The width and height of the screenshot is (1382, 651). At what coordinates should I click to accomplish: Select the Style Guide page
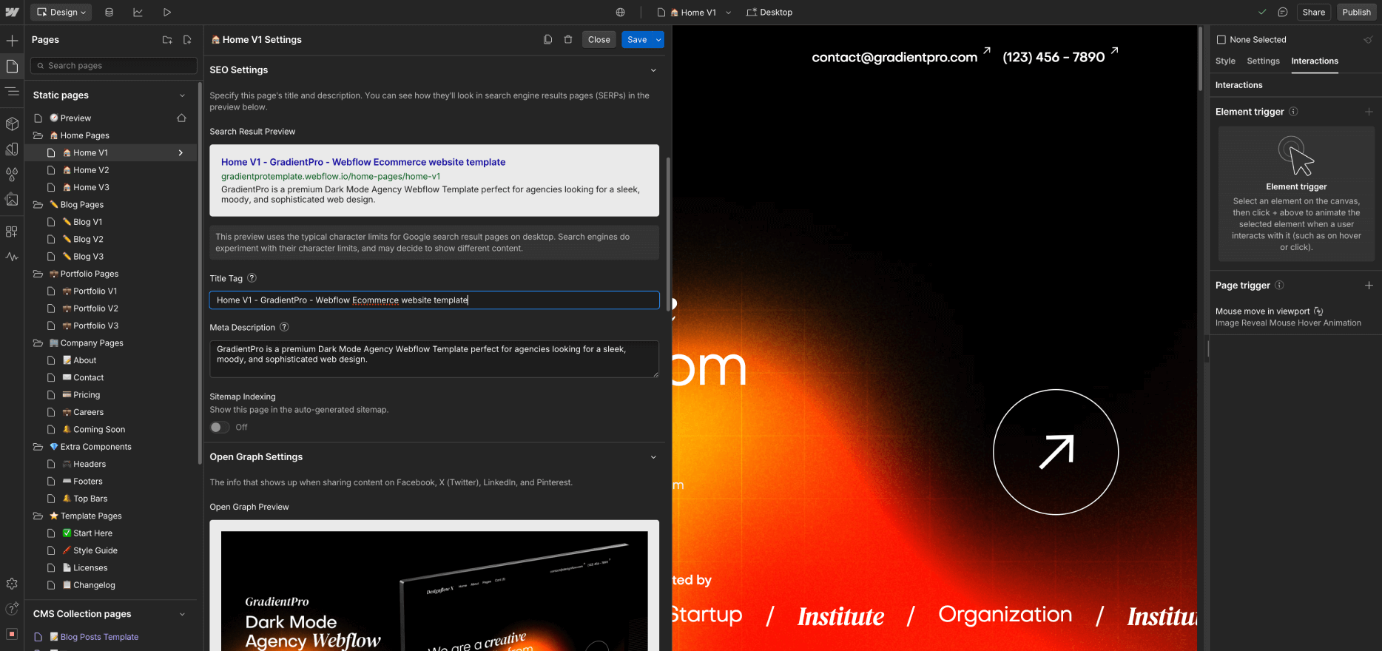click(x=95, y=550)
